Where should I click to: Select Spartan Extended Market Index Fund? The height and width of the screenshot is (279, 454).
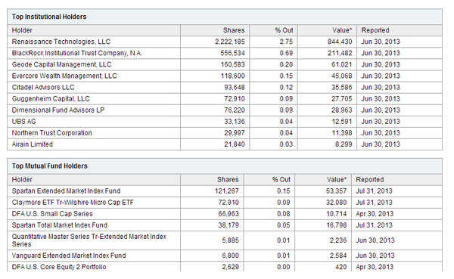pyautogui.click(x=66, y=191)
